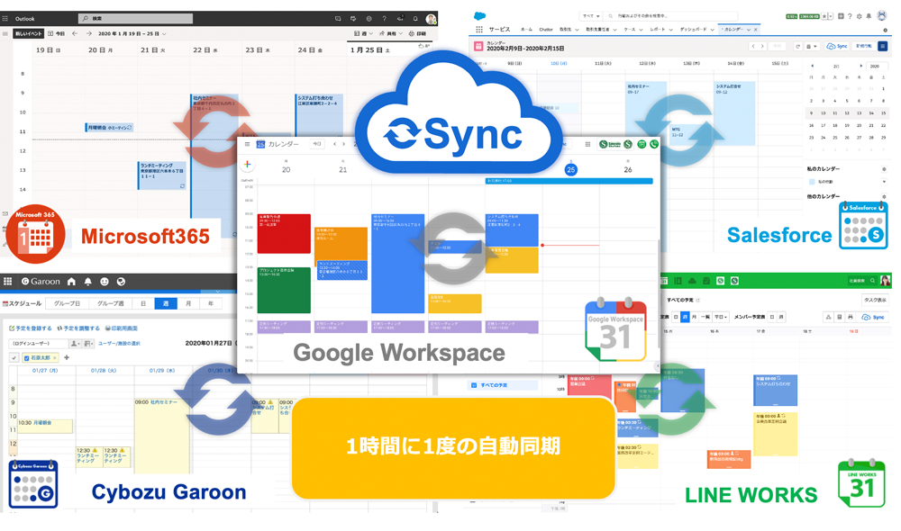Switch Garoon schedule to 年 view

click(210, 303)
